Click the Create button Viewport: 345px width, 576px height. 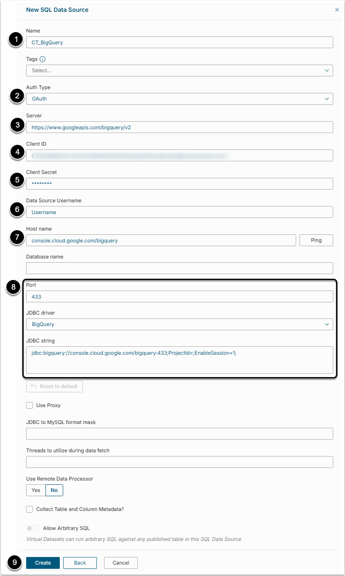click(x=43, y=563)
